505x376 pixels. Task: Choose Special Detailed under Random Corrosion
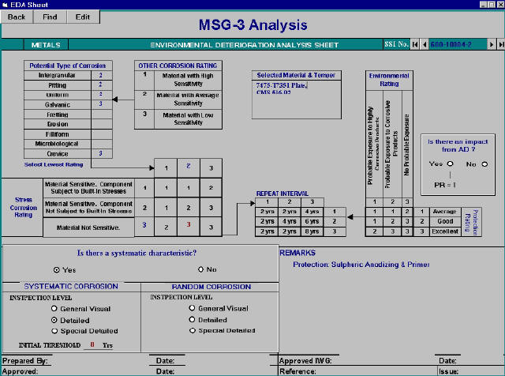[192, 330]
